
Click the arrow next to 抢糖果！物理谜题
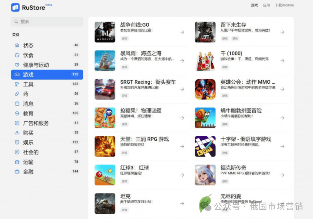(182, 118)
